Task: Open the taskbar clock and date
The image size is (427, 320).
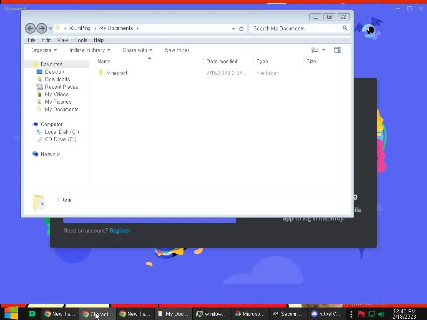Action: [x=404, y=314]
